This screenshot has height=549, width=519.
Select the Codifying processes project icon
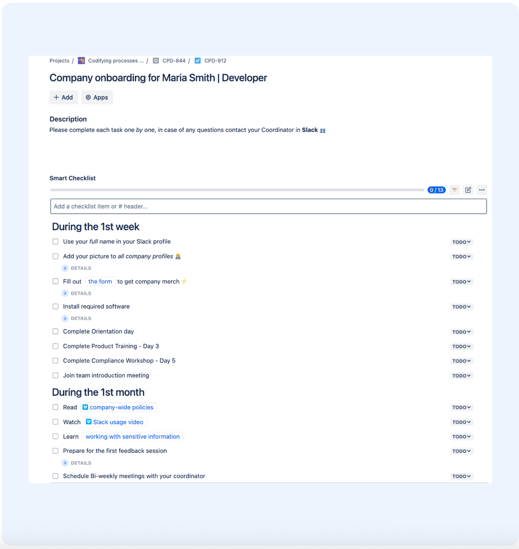coord(80,60)
